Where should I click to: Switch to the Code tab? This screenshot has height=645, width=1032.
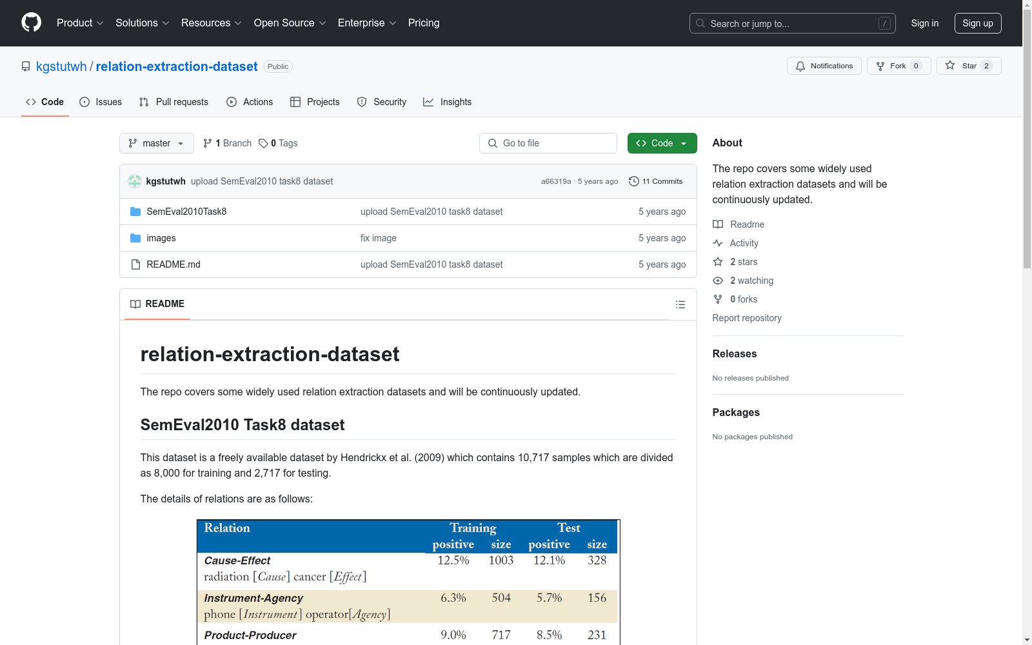[45, 102]
